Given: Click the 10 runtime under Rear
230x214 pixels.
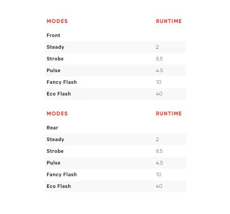Looking at the screenshot, I should tap(158, 175).
